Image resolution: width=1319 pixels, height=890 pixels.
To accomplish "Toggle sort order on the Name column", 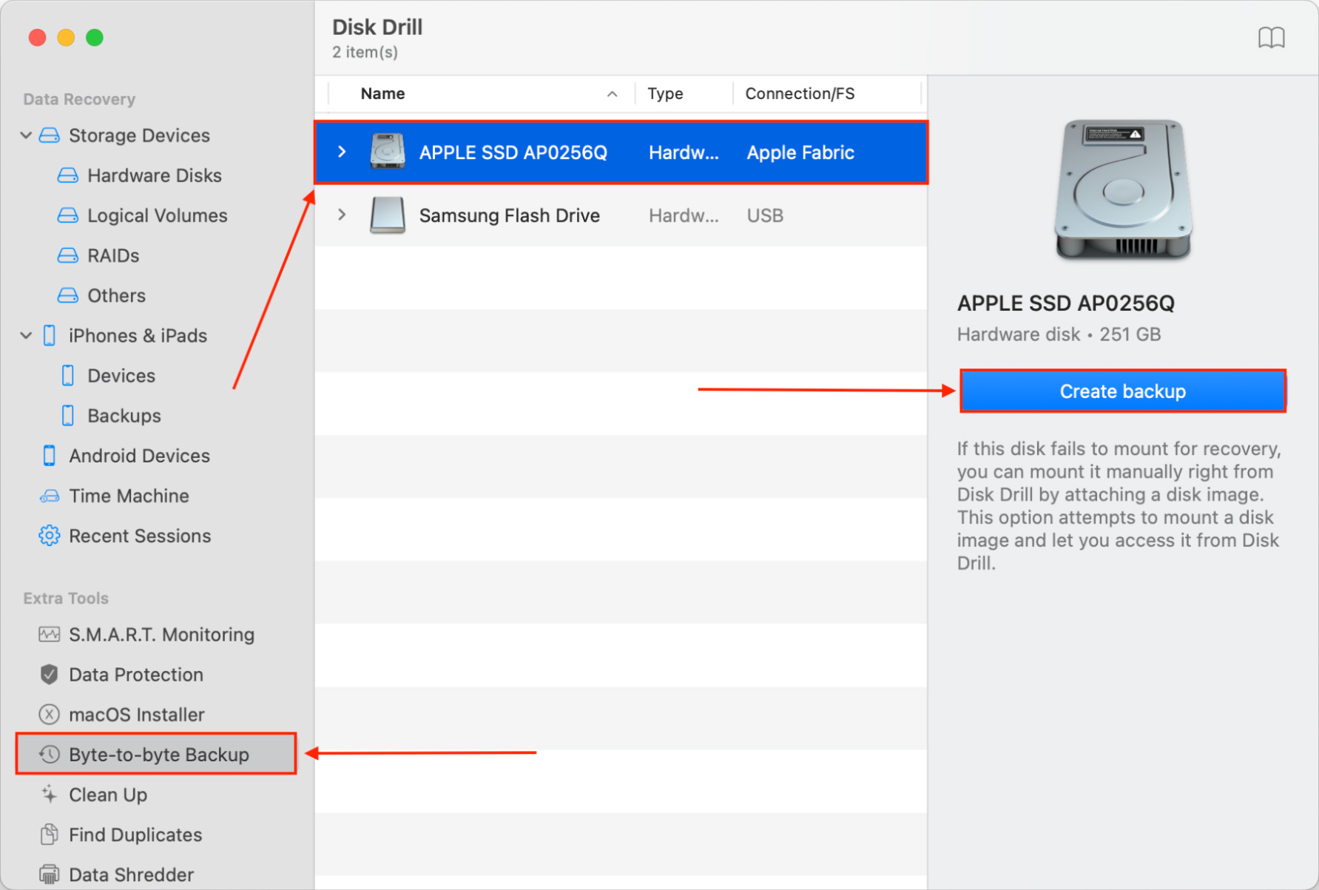I will click(612, 93).
